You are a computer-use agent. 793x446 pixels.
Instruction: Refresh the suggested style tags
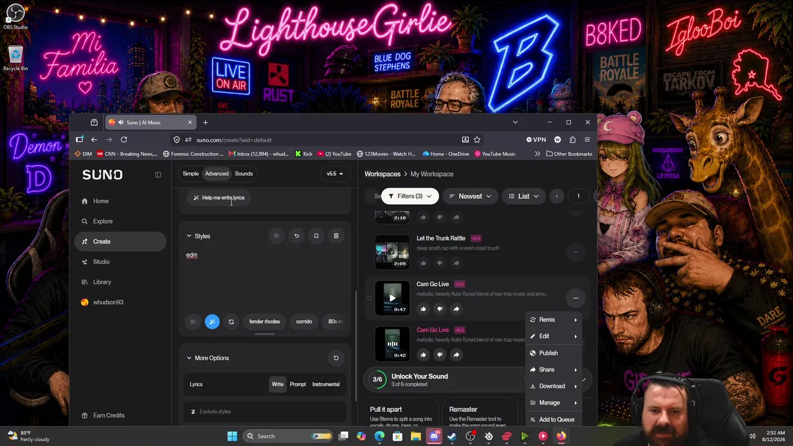(x=231, y=321)
